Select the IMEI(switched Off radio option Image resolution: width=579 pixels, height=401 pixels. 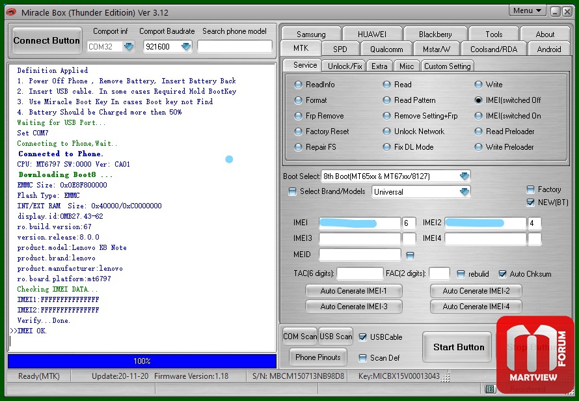tap(478, 100)
